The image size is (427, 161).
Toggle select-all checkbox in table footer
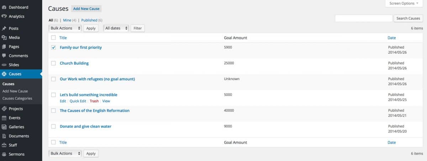tap(53, 142)
